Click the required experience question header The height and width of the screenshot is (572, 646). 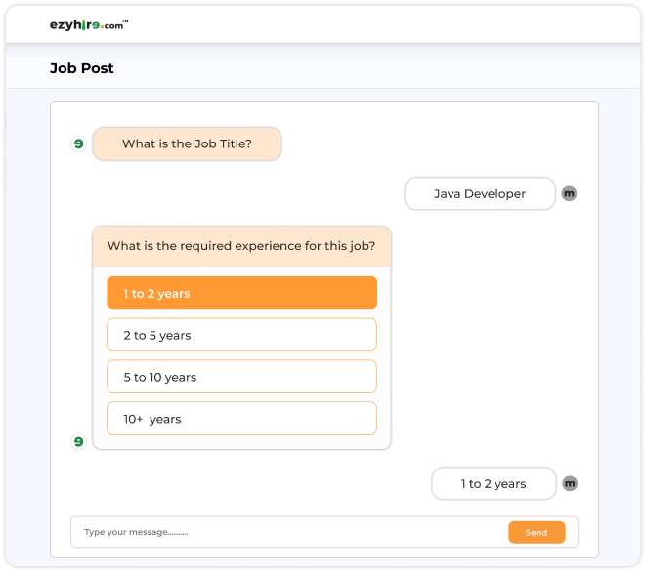click(241, 246)
